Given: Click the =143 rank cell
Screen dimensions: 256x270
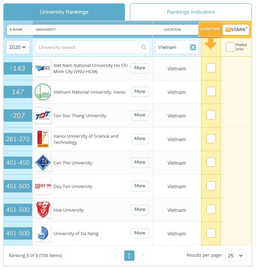Looking at the screenshot, I should tap(18, 68).
